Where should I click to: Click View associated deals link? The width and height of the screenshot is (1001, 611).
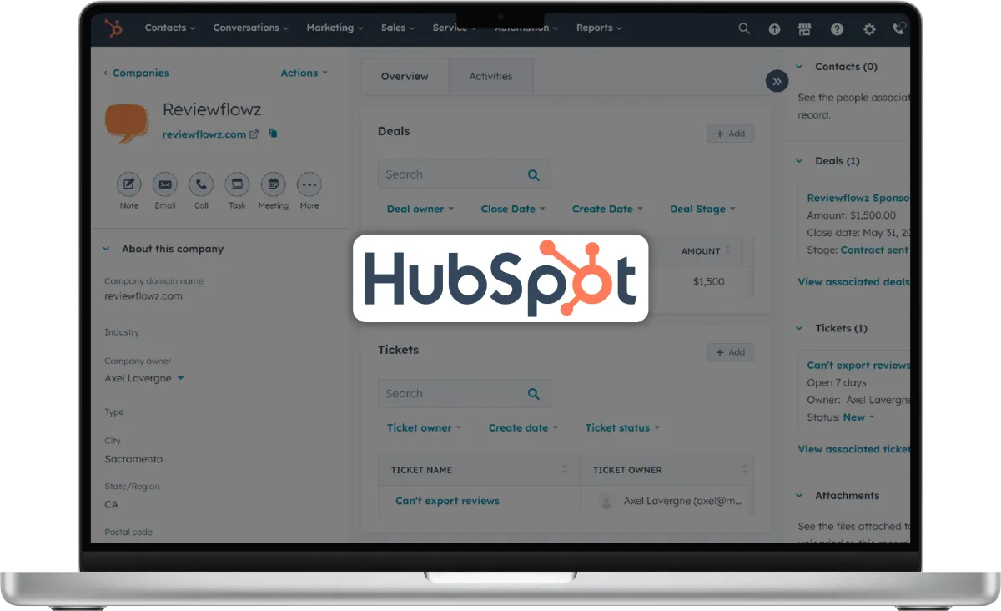click(x=853, y=282)
